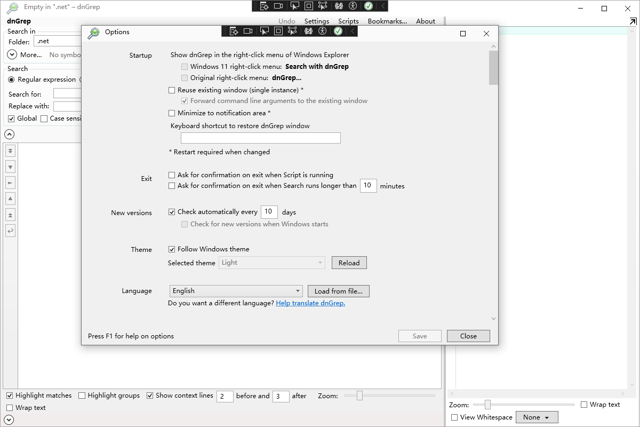Click the Reload theme button
The width and height of the screenshot is (640, 427).
click(349, 263)
